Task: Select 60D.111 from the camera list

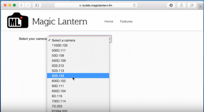Action: point(78,86)
